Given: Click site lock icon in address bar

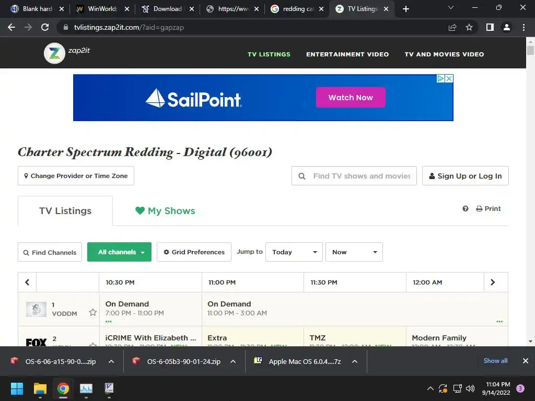Looking at the screenshot, I should click(x=65, y=27).
